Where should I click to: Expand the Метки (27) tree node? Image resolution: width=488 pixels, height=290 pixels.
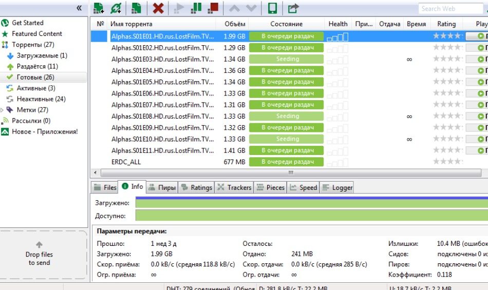pyautogui.click(x=2, y=110)
